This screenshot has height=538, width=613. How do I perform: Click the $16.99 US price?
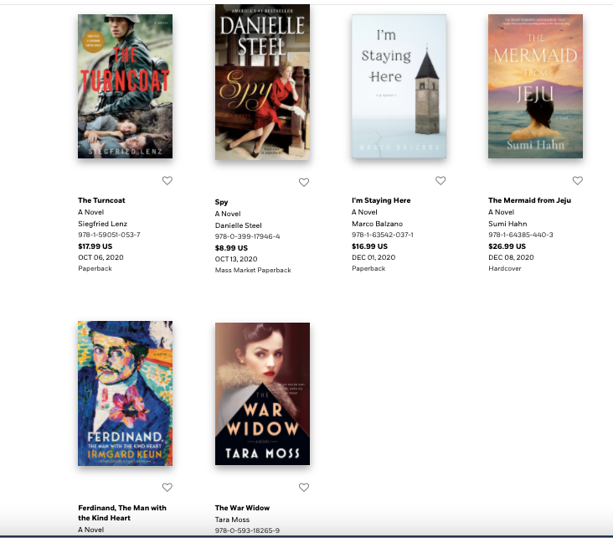(369, 246)
